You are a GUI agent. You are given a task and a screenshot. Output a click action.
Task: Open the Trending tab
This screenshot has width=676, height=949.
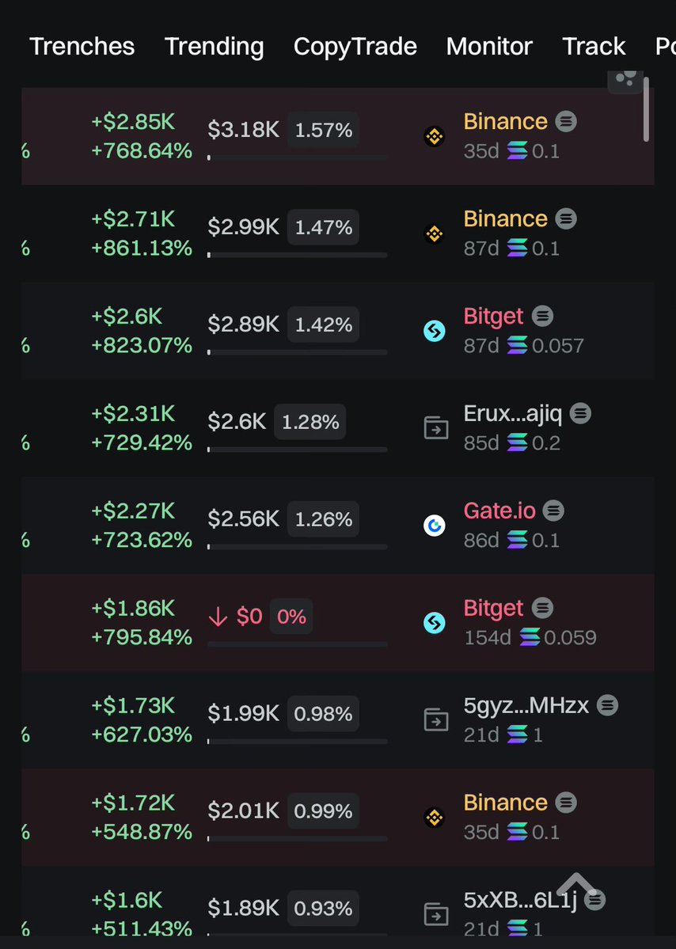tap(214, 47)
